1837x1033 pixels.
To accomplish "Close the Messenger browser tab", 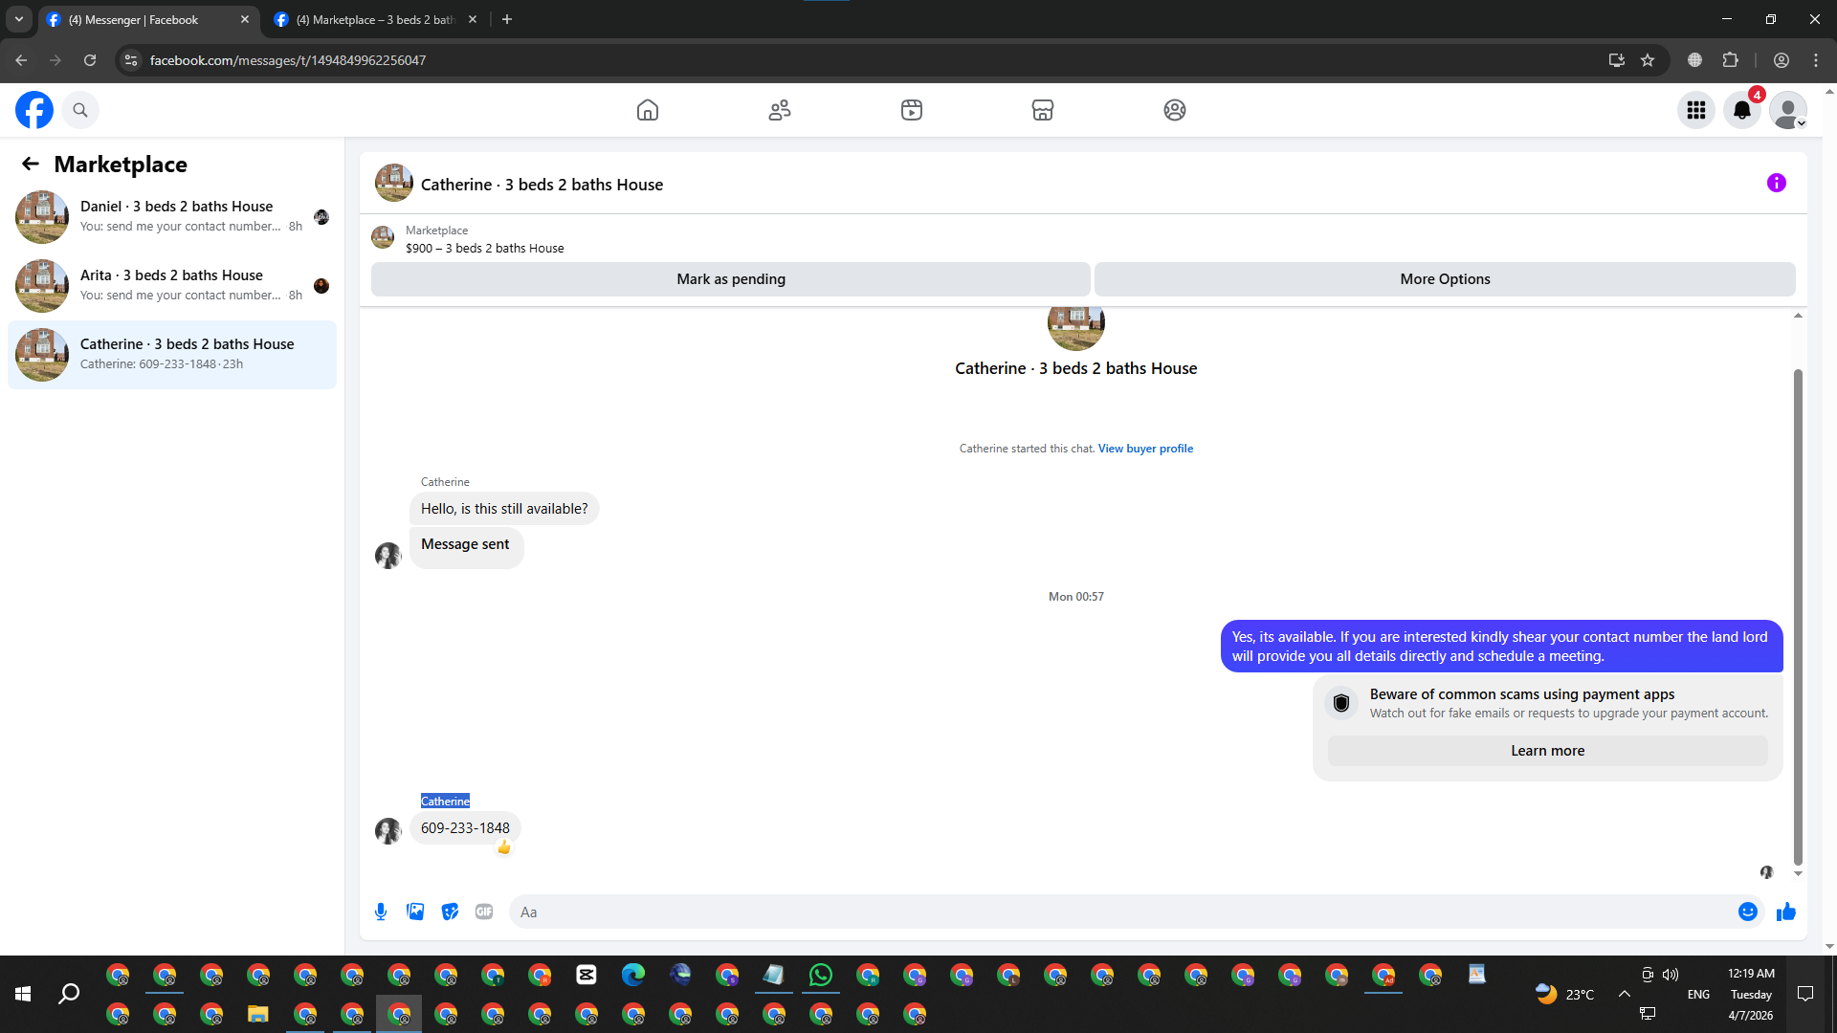I will 245,19.
